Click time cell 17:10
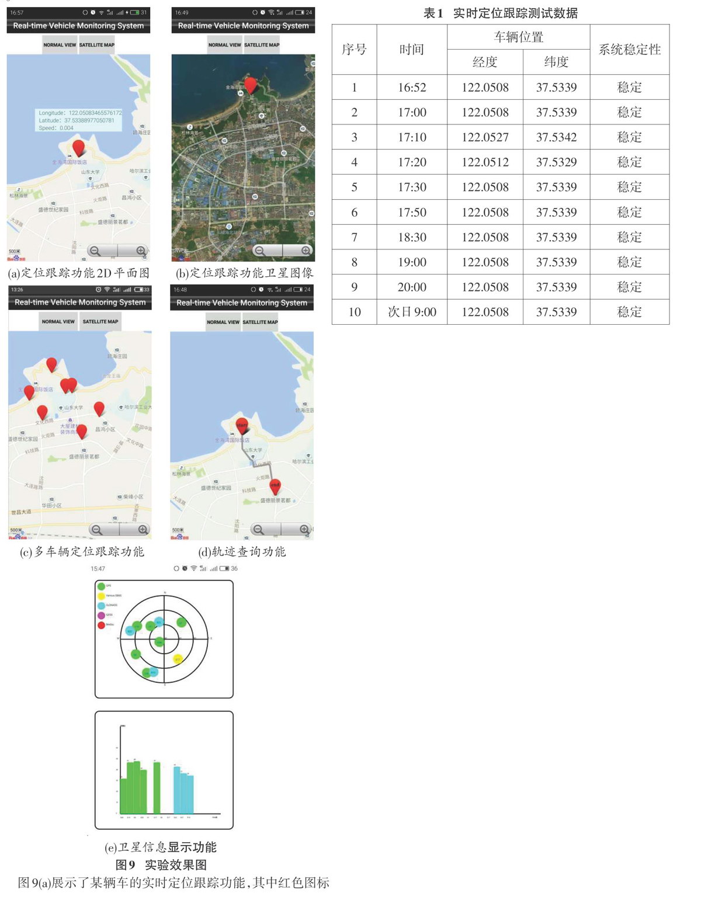Screen dimensions: 701x907 (x=412, y=137)
